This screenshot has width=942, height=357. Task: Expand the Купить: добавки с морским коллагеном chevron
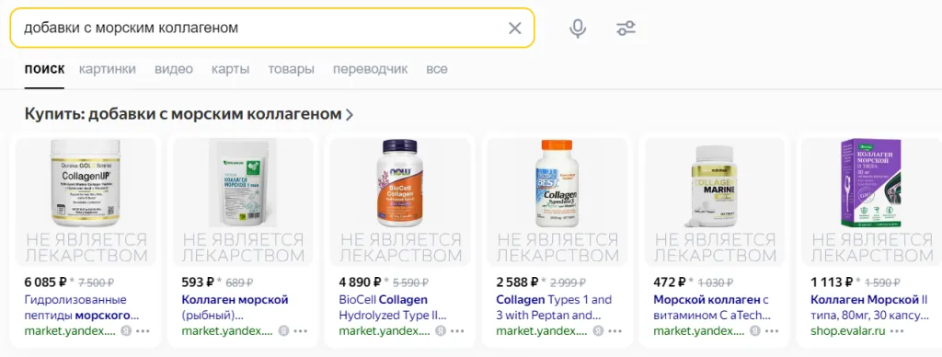[350, 115]
